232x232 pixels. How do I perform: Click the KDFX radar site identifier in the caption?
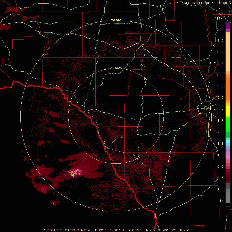[151, 230]
